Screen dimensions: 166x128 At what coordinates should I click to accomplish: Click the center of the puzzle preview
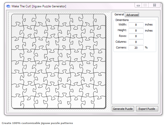[x=59, y=61]
